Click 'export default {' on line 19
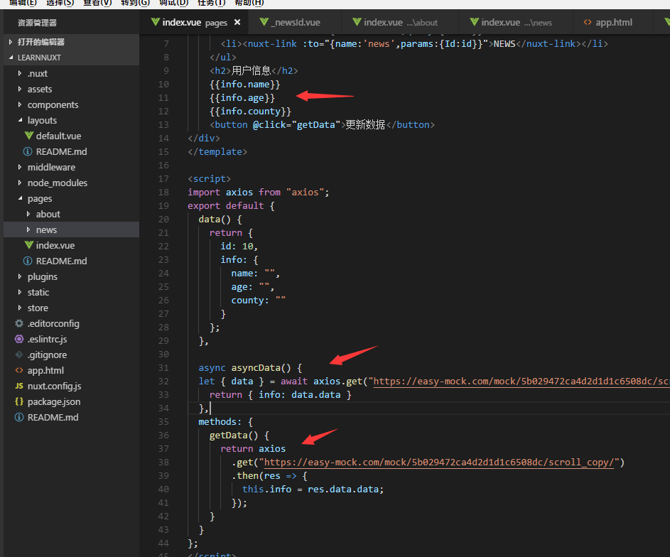Viewport: 670px width, 557px height. (231, 205)
